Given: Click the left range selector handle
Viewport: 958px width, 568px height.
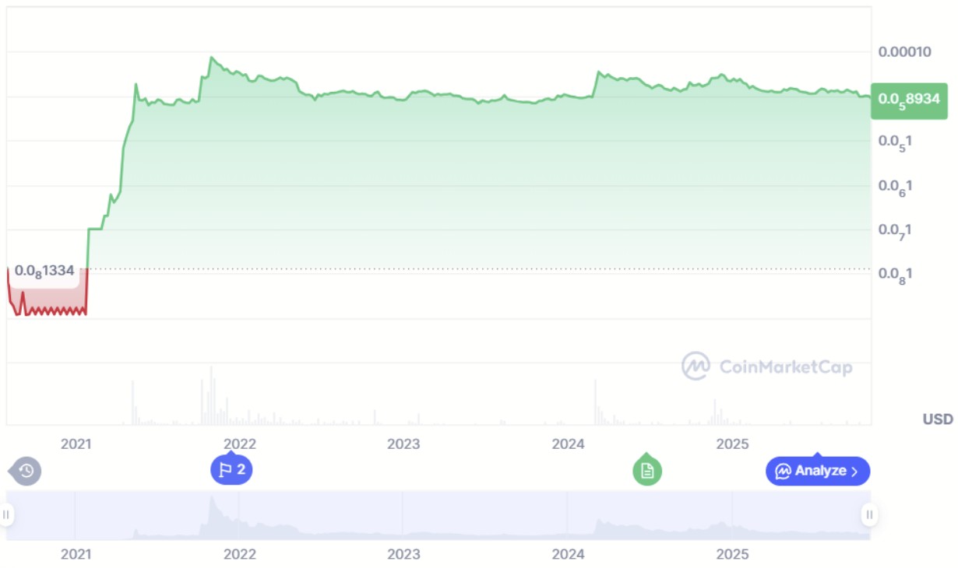Looking at the screenshot, I should pos(6,514).
